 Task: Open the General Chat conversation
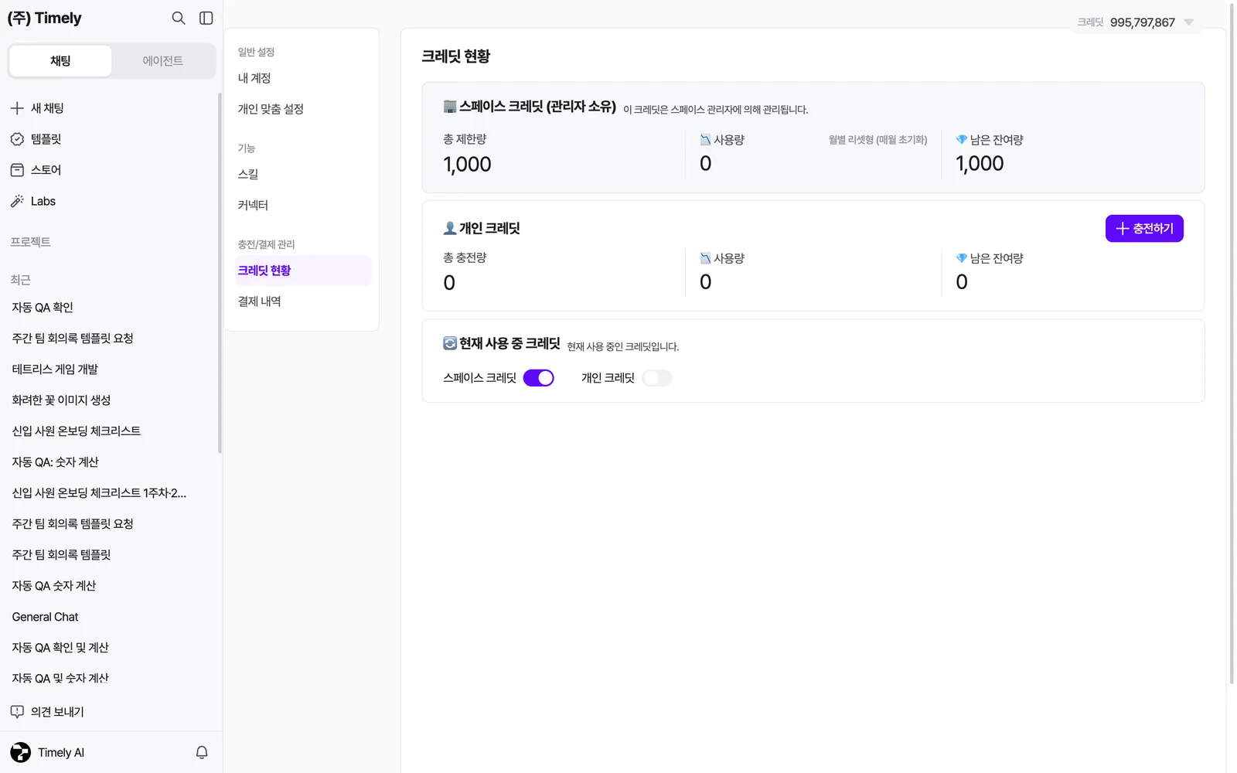click(x=45, y=617)
